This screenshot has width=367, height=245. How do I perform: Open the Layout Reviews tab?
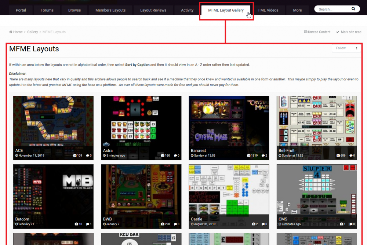pos(153,10)
